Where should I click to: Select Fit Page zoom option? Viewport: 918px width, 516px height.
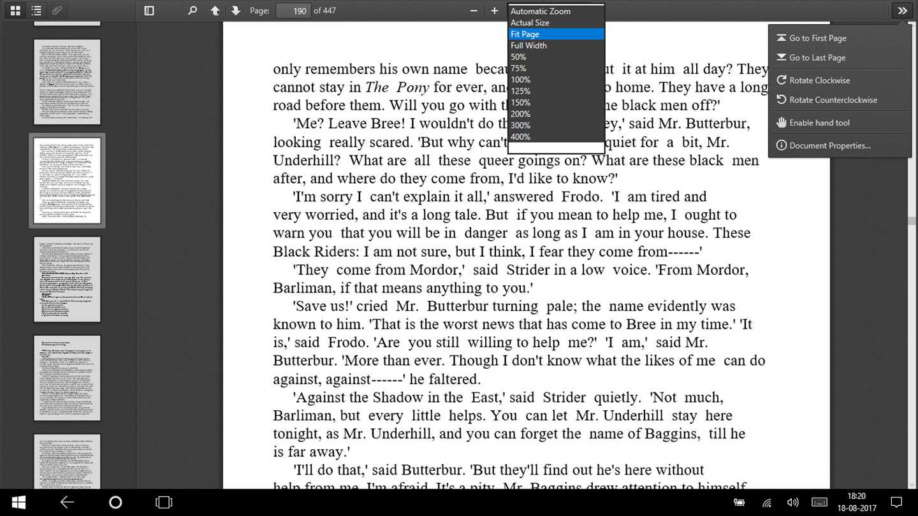(x=556, y=34)
